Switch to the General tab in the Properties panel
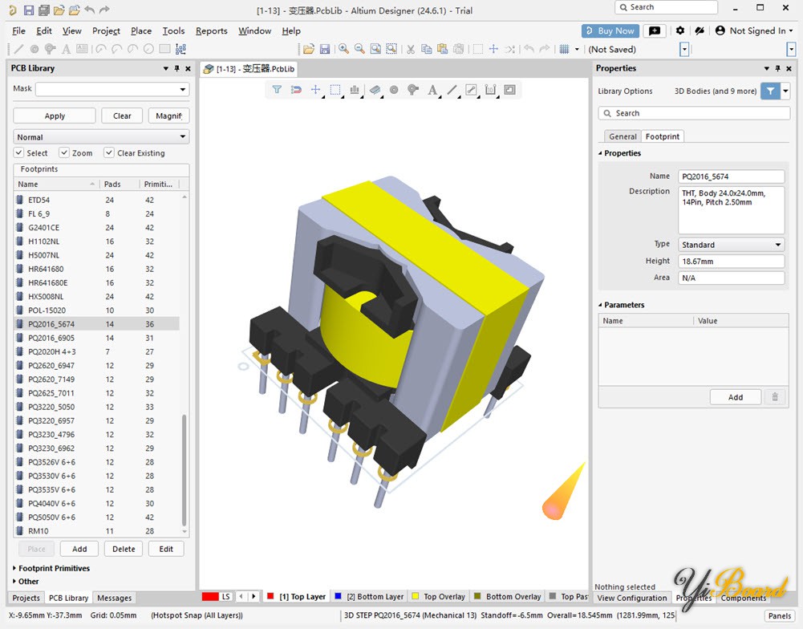The image size is (803, 629). point(623,136)
